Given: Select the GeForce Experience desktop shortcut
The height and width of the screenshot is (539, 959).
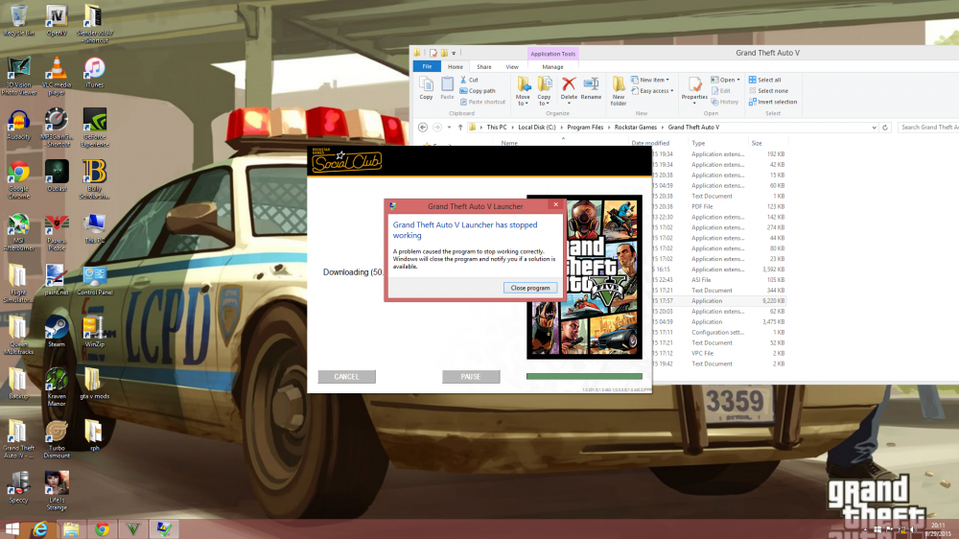Looking at the screenshot, I should (94, 129).
